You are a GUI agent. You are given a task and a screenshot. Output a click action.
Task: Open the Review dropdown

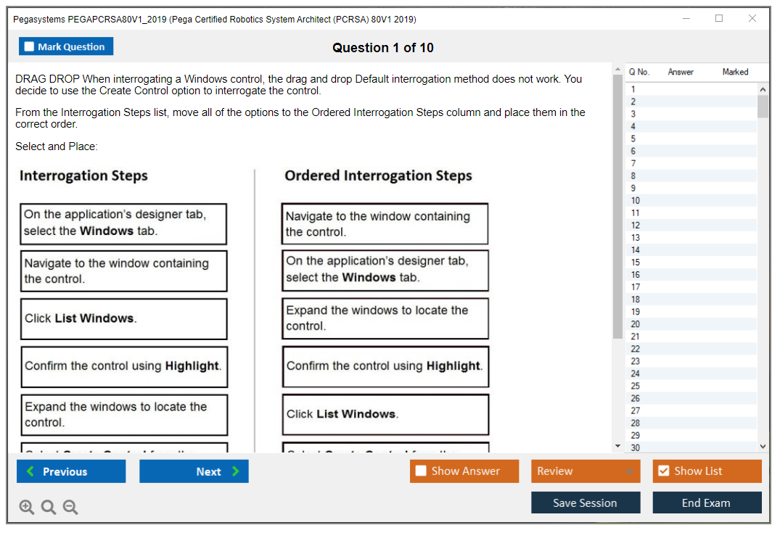(x=585, y=471)
